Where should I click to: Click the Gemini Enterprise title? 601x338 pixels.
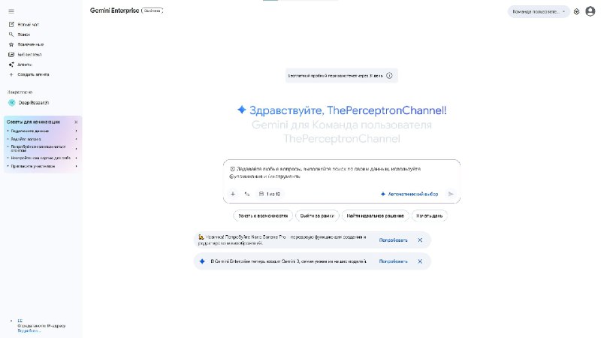[114, 11]
